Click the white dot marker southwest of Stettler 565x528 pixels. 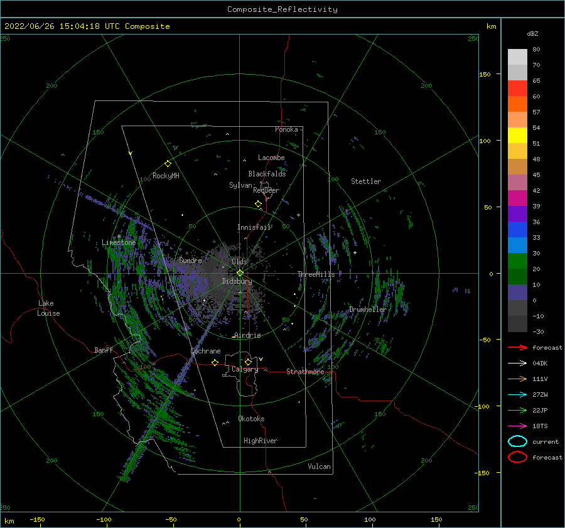355,252
